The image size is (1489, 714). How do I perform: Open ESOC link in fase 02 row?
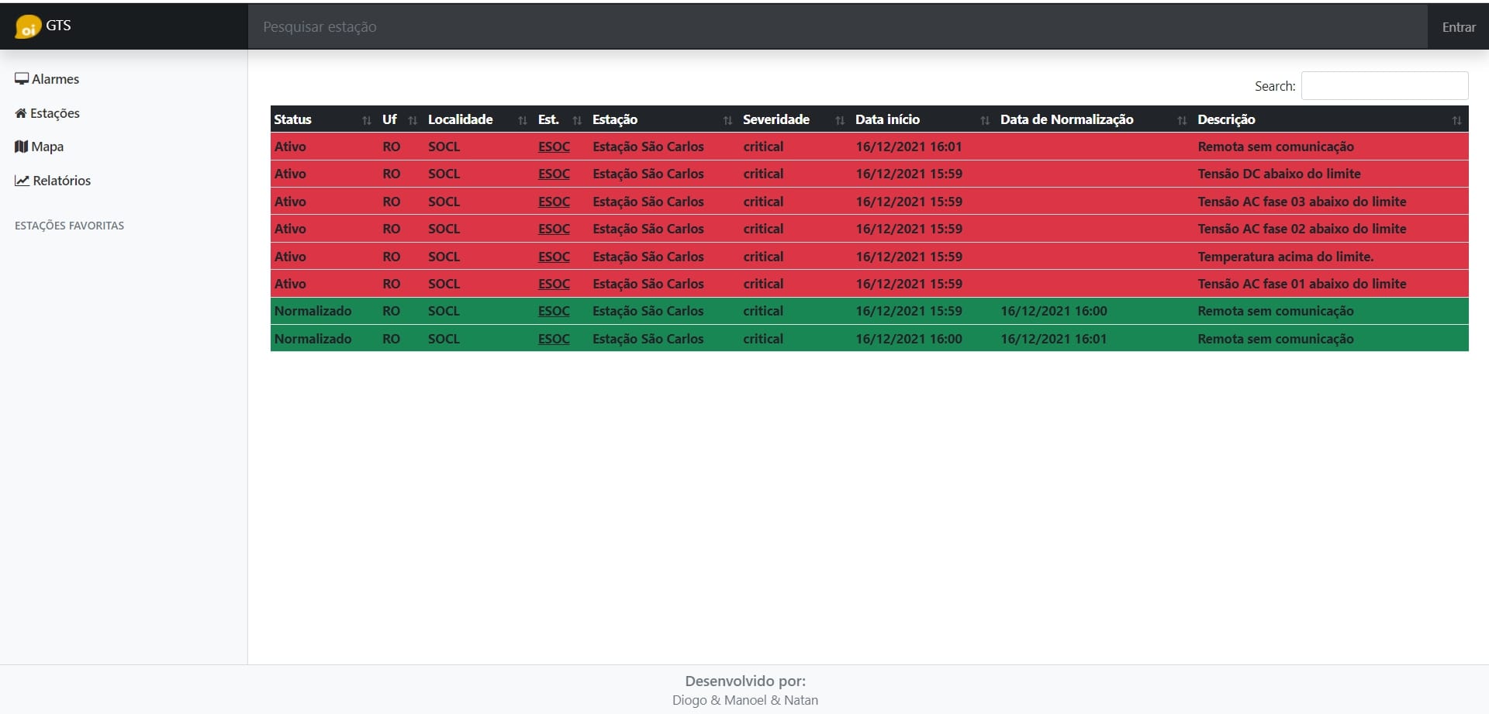click(x=554, y=229)
